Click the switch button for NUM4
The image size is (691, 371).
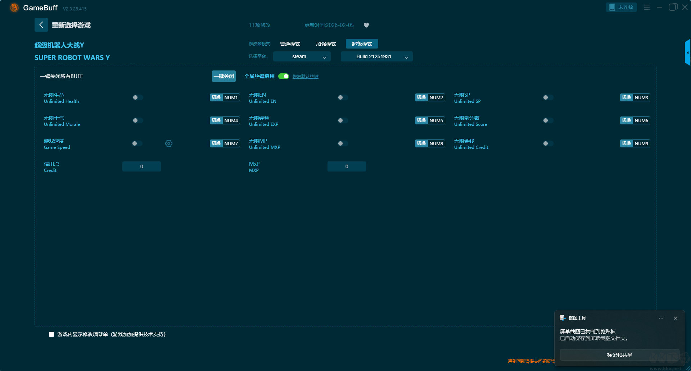(216, 120)
